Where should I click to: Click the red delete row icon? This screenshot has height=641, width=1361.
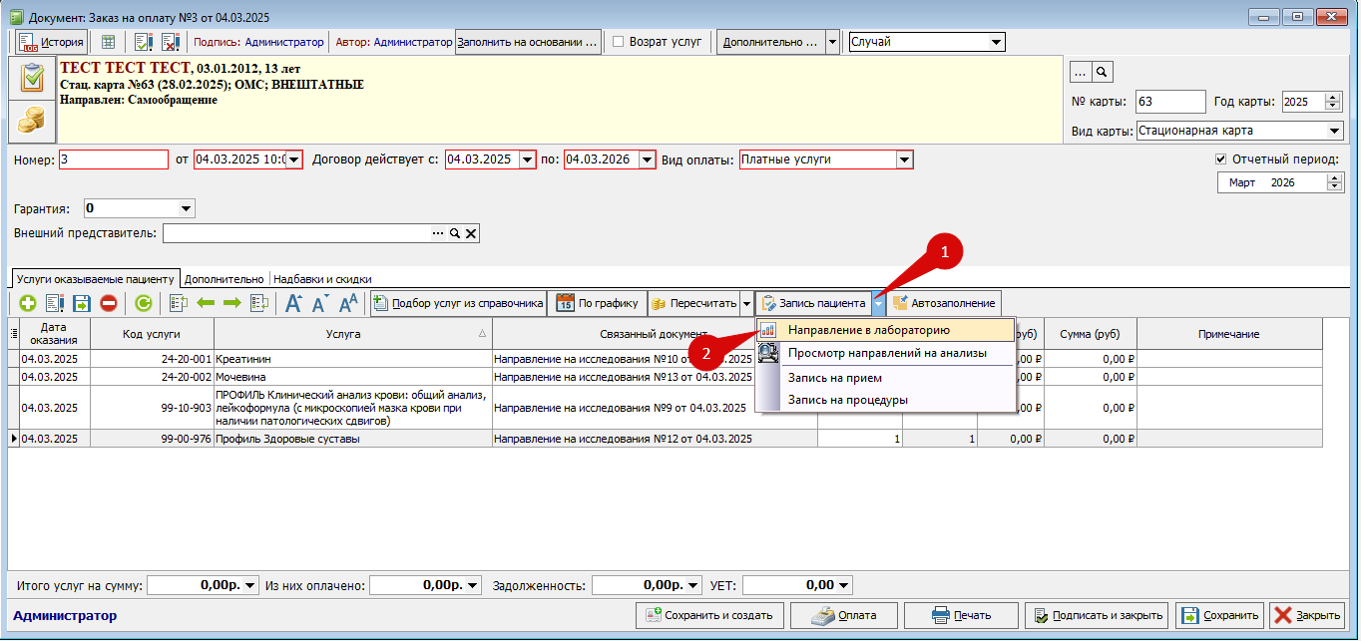pos(108,303)
